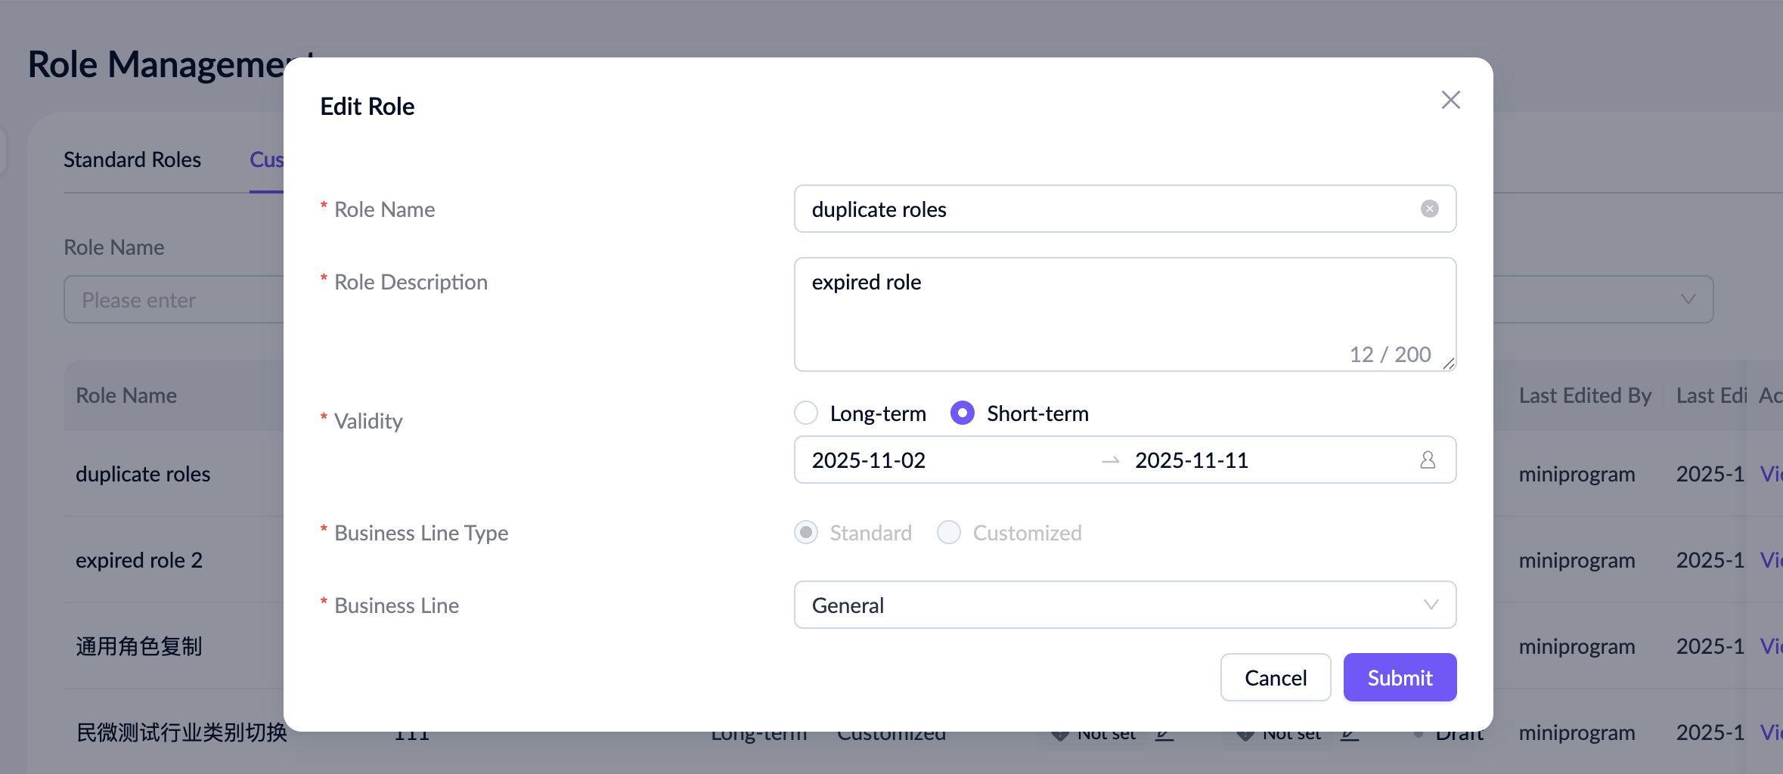Click the icon in the date range field
Viewport: 1783px width, 774px height.
click(x=1427, y=460)
